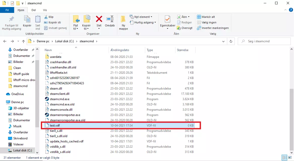
Task: Click the Sæt ind paste icon
Action: point(38,19)
